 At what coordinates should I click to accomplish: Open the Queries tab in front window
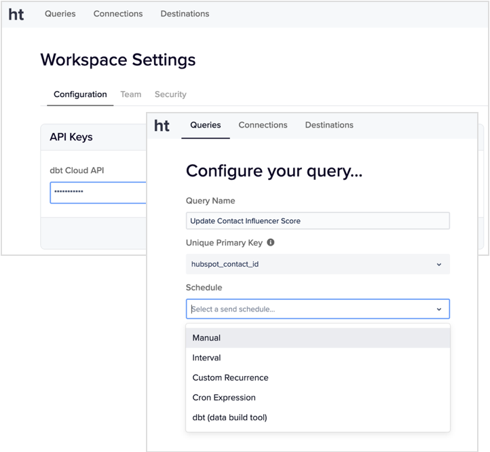(x=206, y=125)
